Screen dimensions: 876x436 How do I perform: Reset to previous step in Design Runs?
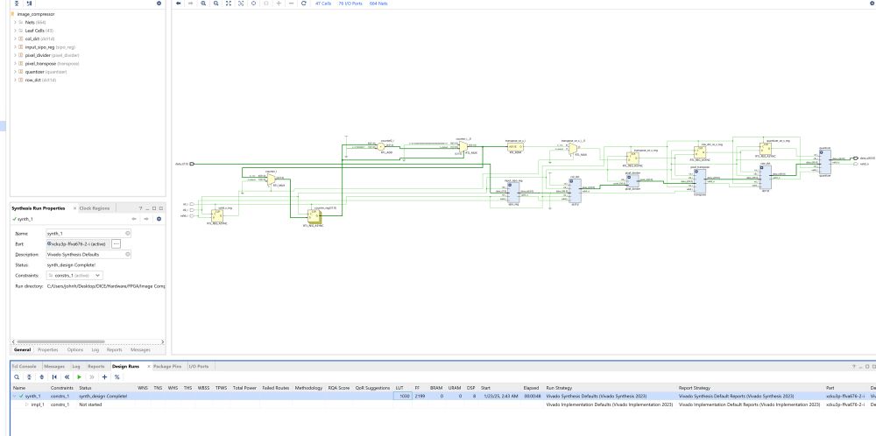point(54,376)
